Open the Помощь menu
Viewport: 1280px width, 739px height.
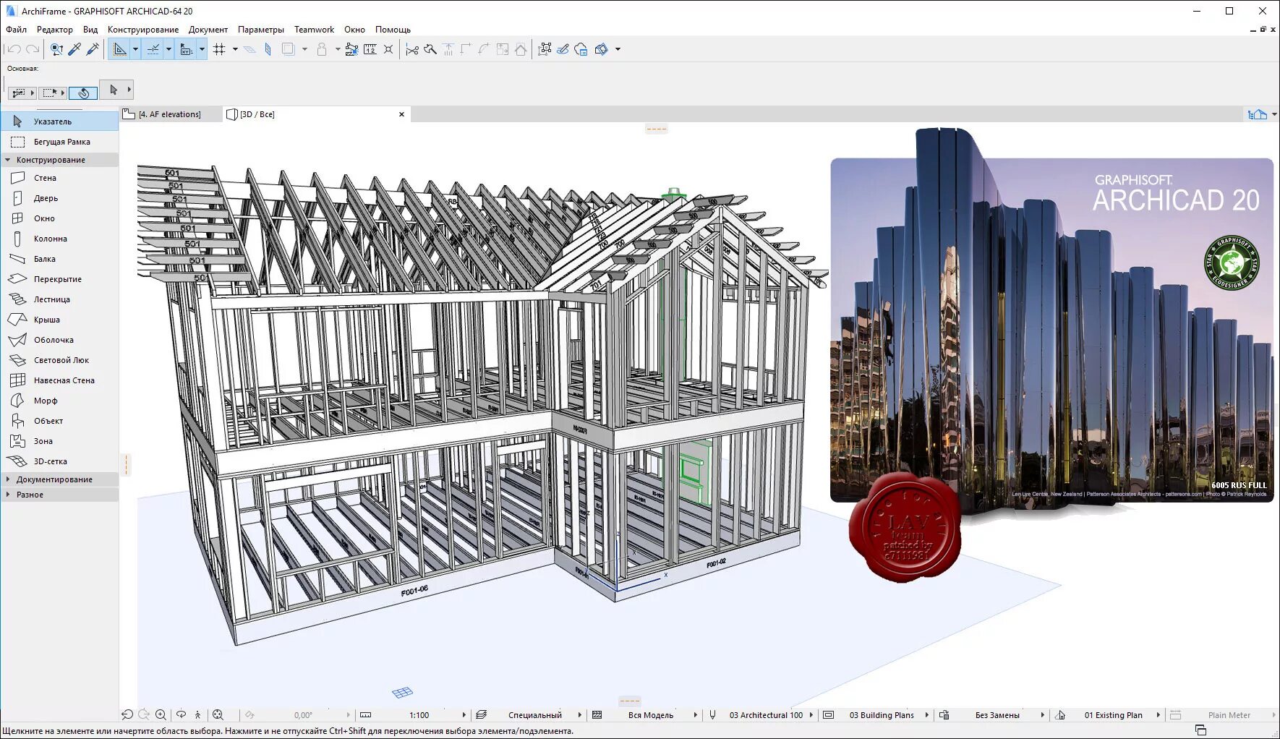pyautogui.click(x=393, y=30)
